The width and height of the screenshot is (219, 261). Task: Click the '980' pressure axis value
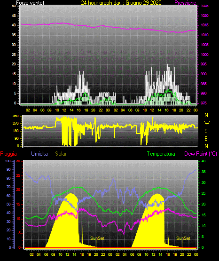click(203, 93)
